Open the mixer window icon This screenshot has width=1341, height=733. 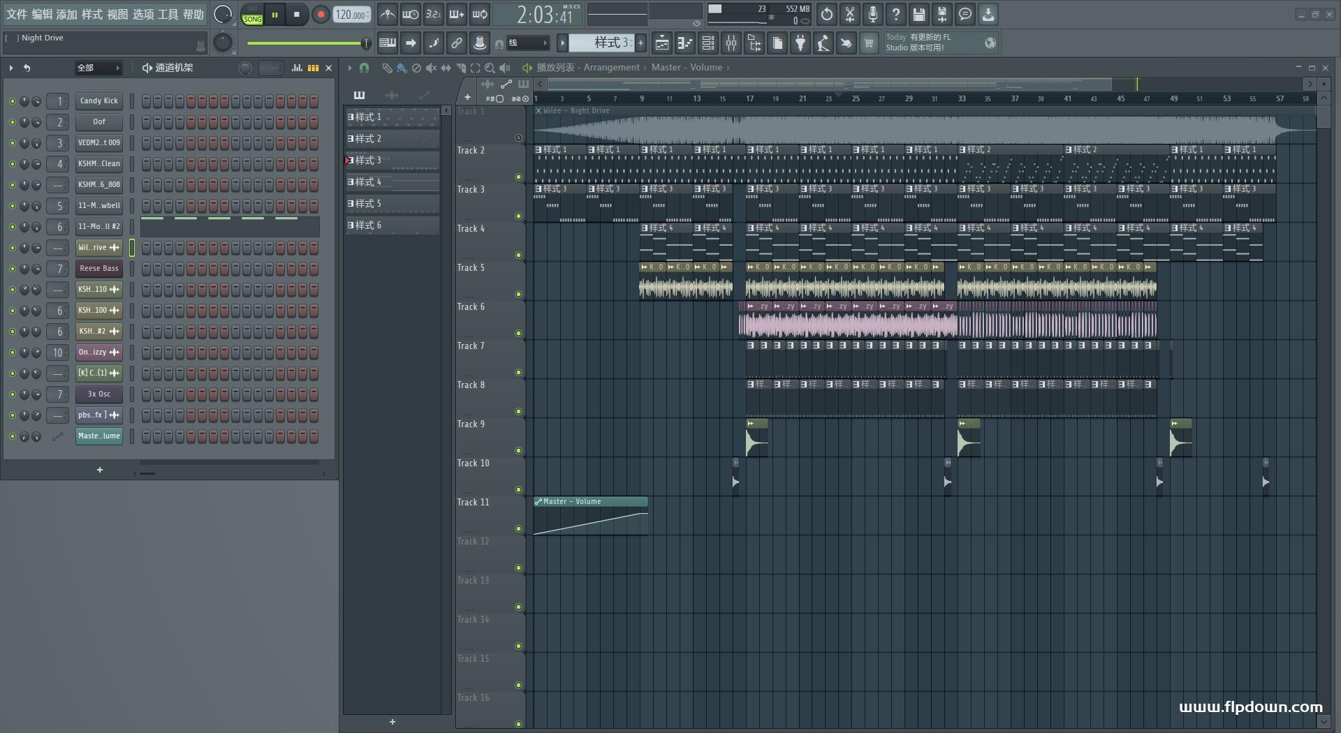tap(731, 43)
